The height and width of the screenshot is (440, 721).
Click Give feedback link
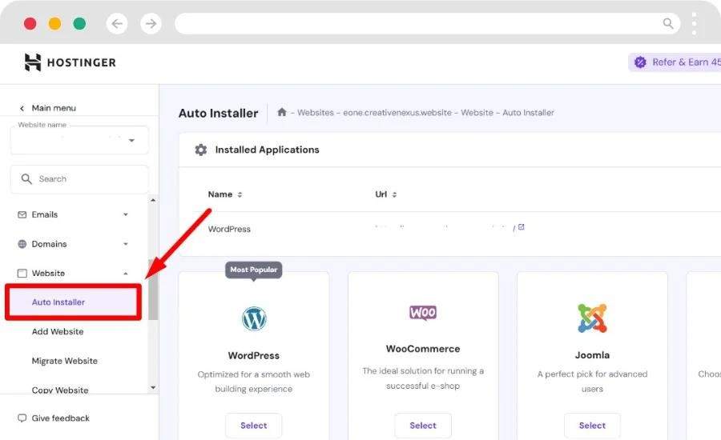[x=60, y=418]
